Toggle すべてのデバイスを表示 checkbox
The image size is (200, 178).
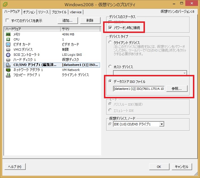7,20
